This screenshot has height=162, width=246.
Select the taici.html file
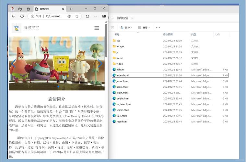pyautogui.click(x=170, y=116)
